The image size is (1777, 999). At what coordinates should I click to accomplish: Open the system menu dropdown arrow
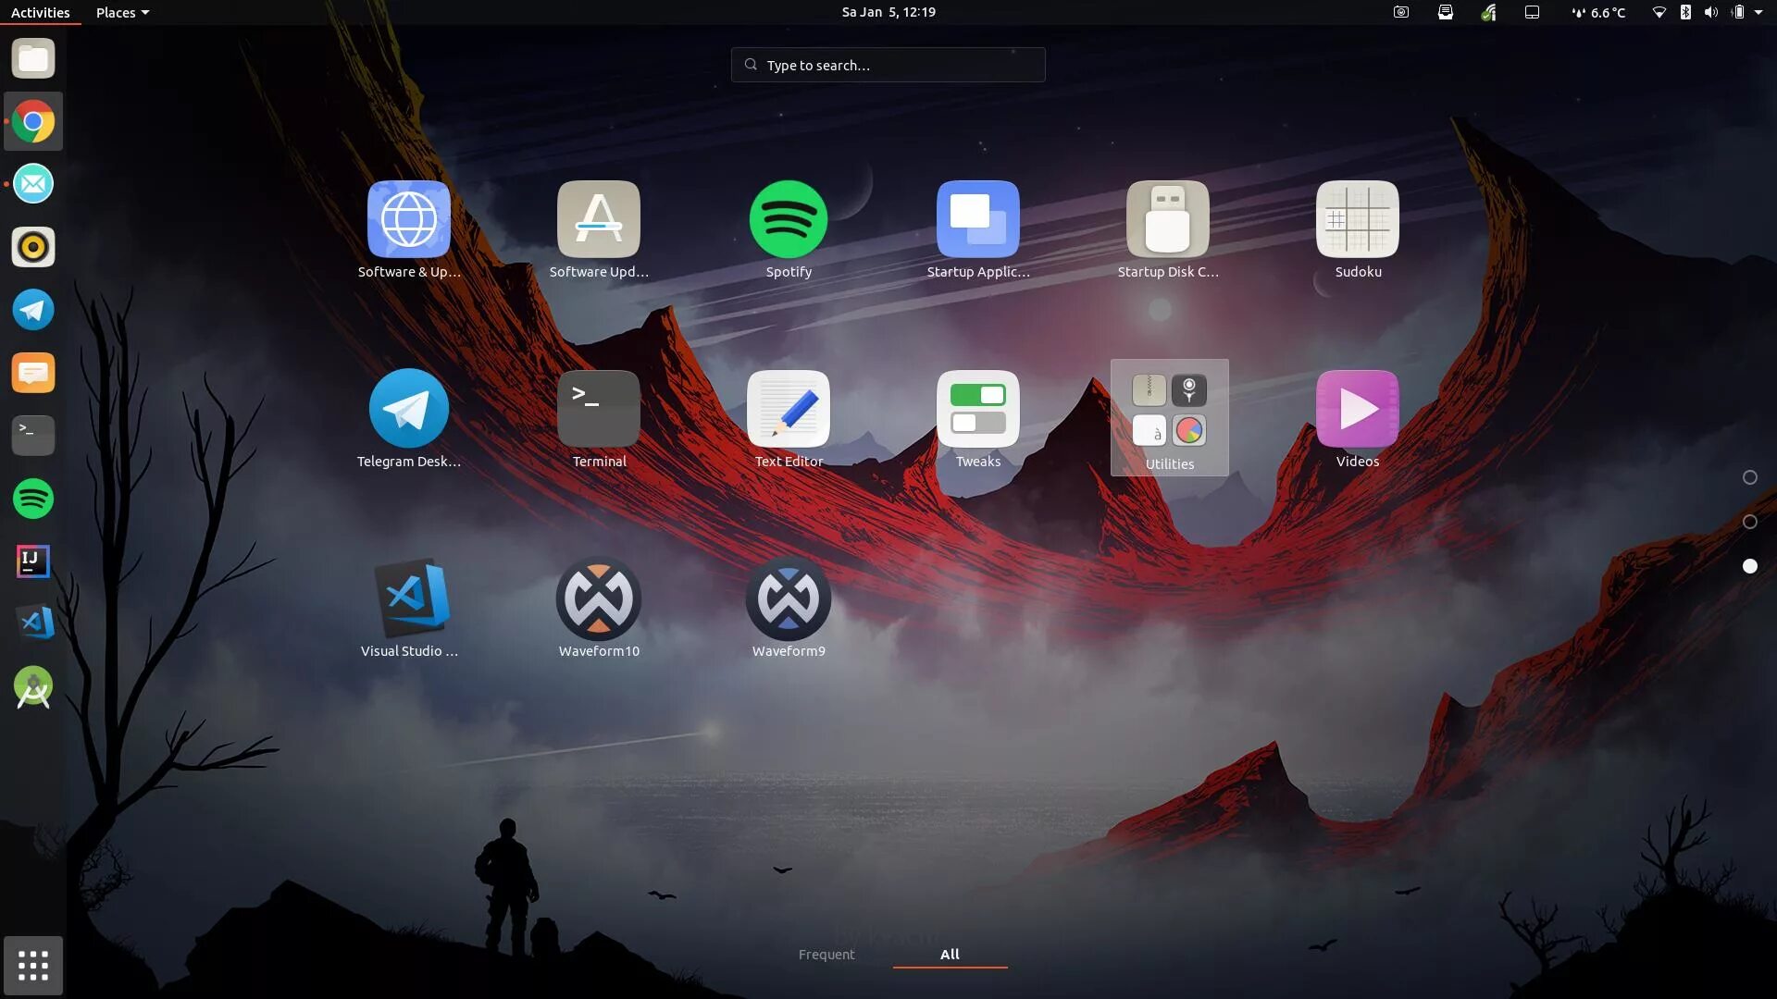pyautogui.click(x=1758, y=12)
